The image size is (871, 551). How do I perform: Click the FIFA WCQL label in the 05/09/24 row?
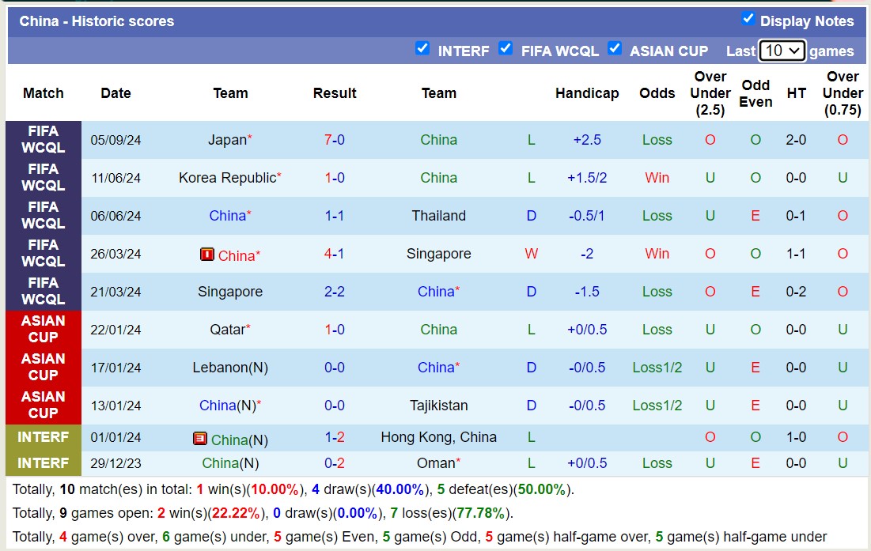coord(44,140)
